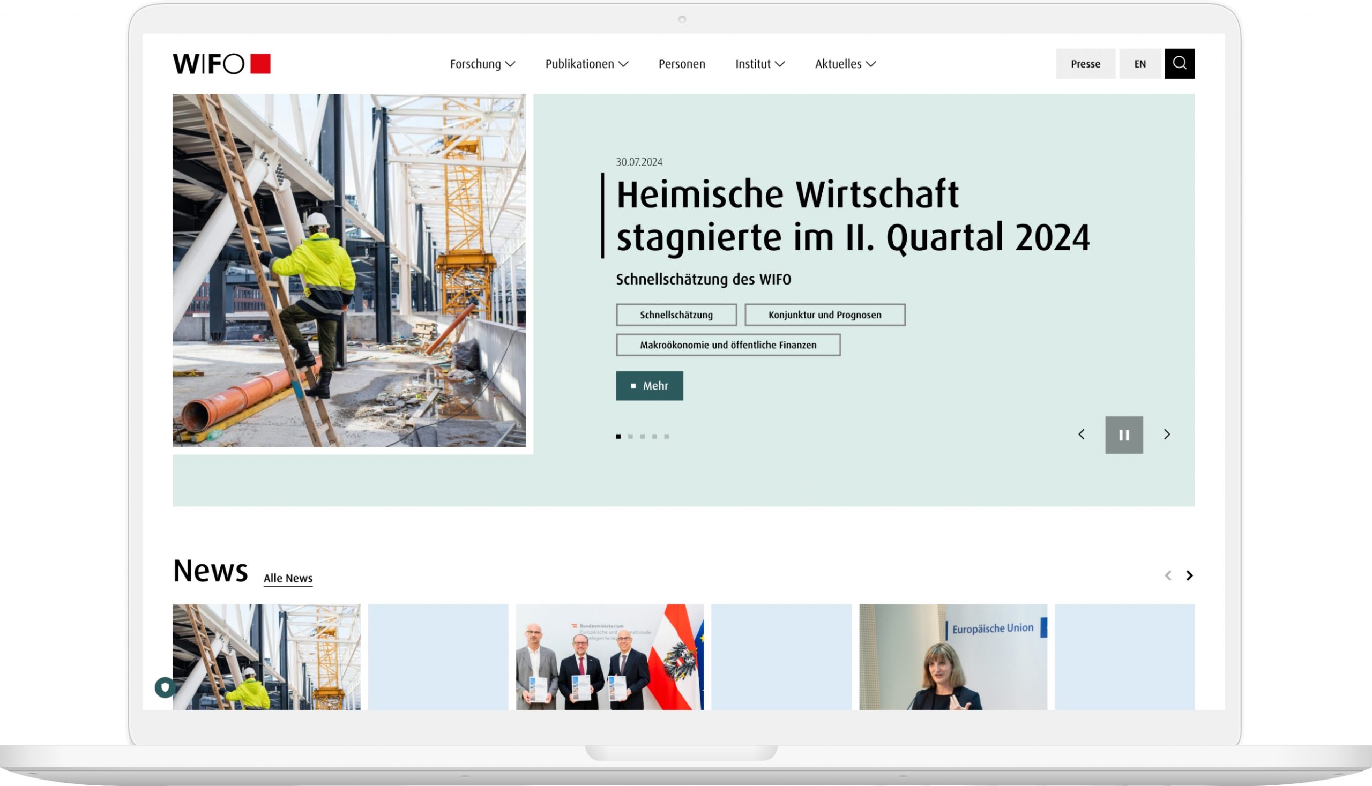Screen dimensions: 1372x786
Task: Open the search magnifier icon
Action: coord(1179,64)
